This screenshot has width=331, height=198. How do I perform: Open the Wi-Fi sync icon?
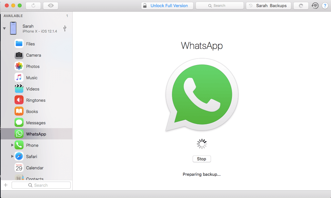(x=315, y=6)
